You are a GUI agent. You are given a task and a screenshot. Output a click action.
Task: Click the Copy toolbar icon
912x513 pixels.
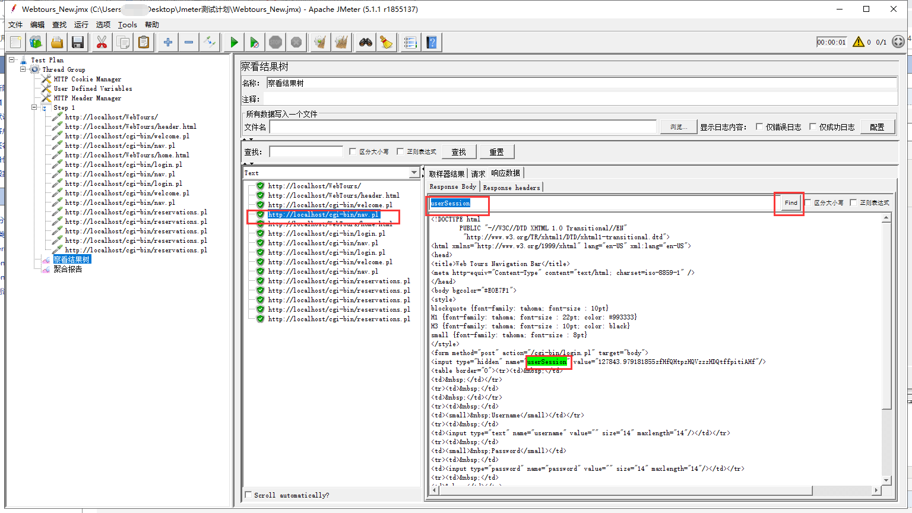123,42
